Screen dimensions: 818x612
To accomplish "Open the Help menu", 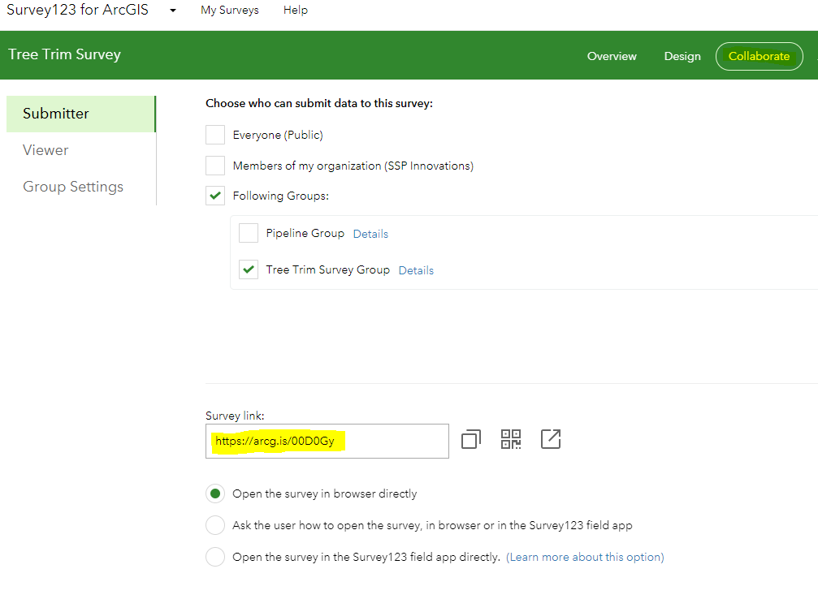I will tap(295, 10).
